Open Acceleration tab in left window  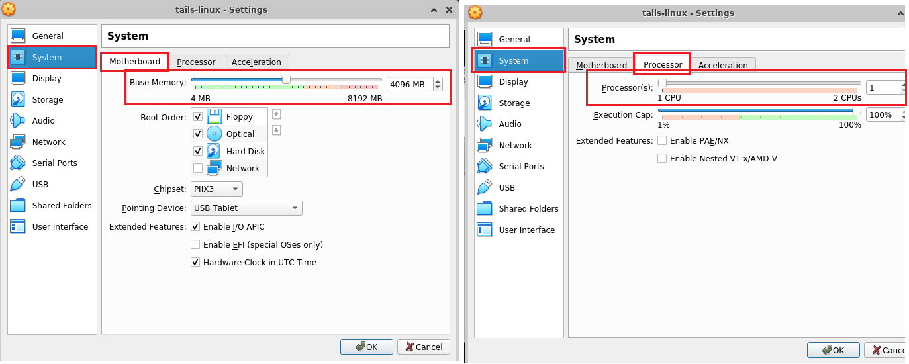coord(256,62)
